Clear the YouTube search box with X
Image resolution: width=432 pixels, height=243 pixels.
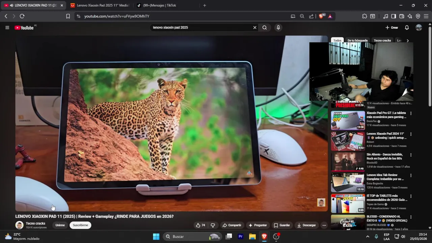click(255, 28)
